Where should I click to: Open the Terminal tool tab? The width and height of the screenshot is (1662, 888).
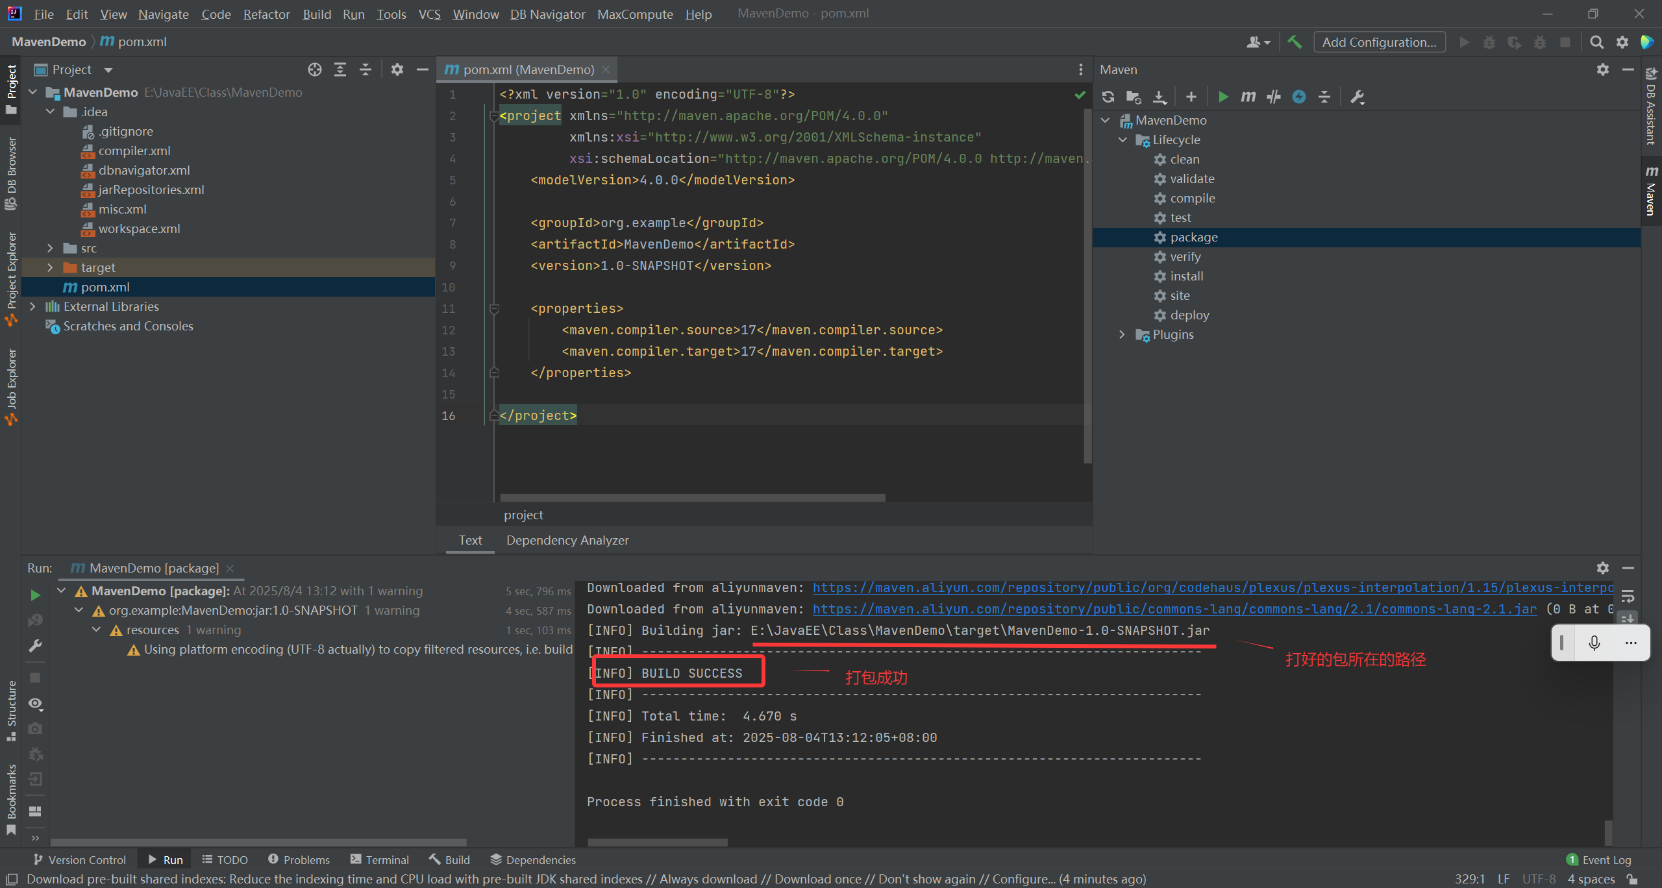380,859
